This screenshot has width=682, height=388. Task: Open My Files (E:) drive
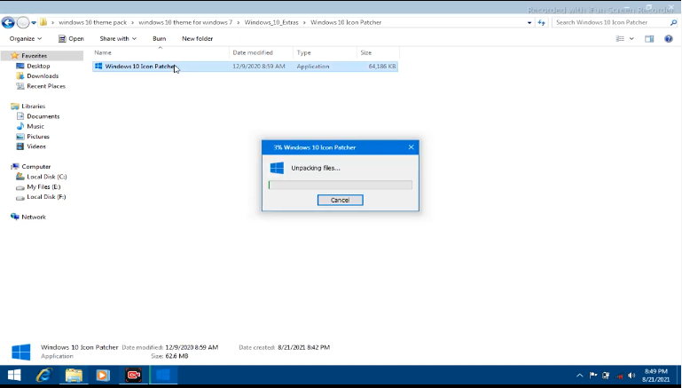click(43, 186)
